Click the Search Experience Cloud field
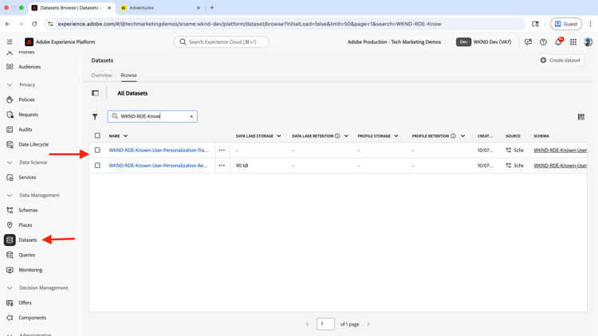This screenshot has width=598, height=336. pyautogui.click(x=221, y=42)
